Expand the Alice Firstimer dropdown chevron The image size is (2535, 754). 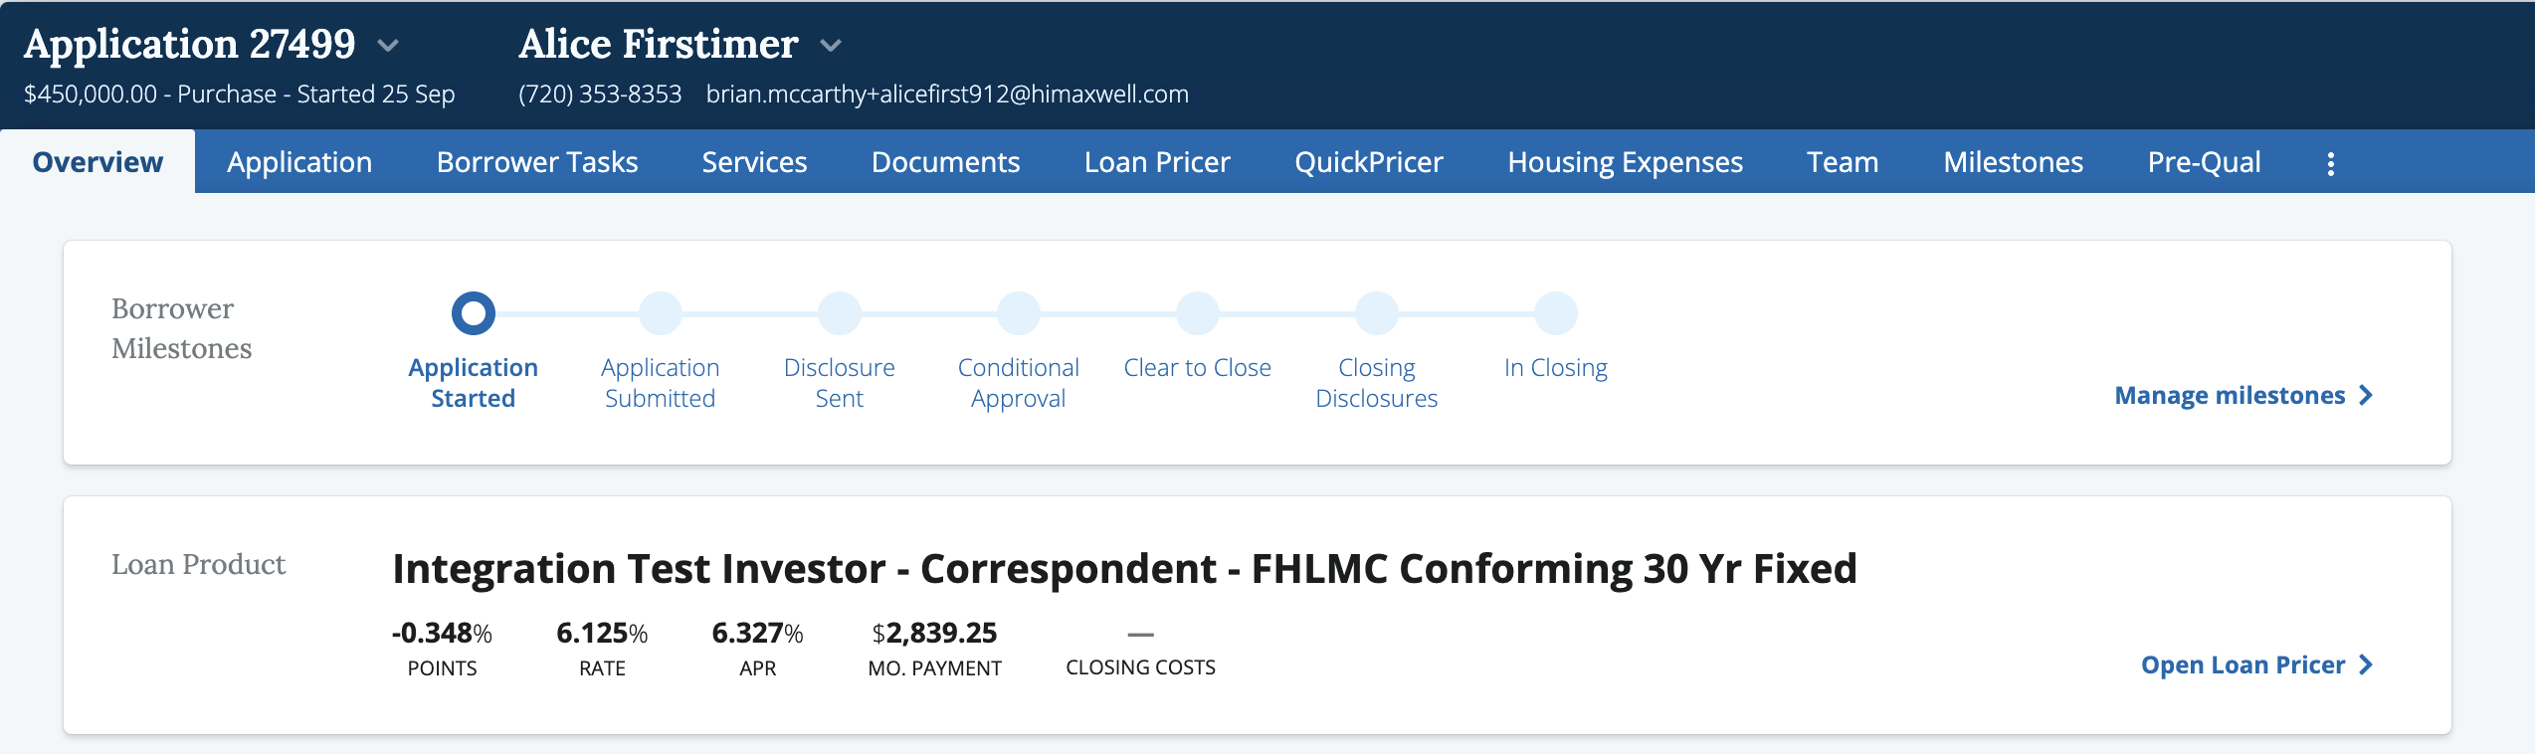click(x=831, y=46)
